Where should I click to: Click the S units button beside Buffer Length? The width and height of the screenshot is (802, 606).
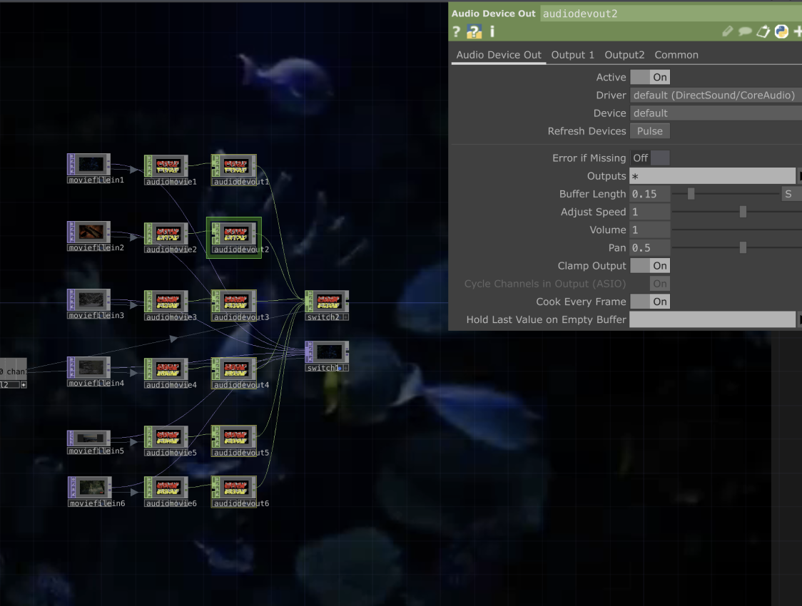(788, 193)
